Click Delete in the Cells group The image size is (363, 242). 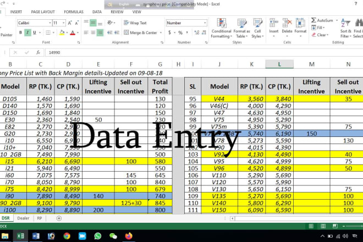pos(287,28)
